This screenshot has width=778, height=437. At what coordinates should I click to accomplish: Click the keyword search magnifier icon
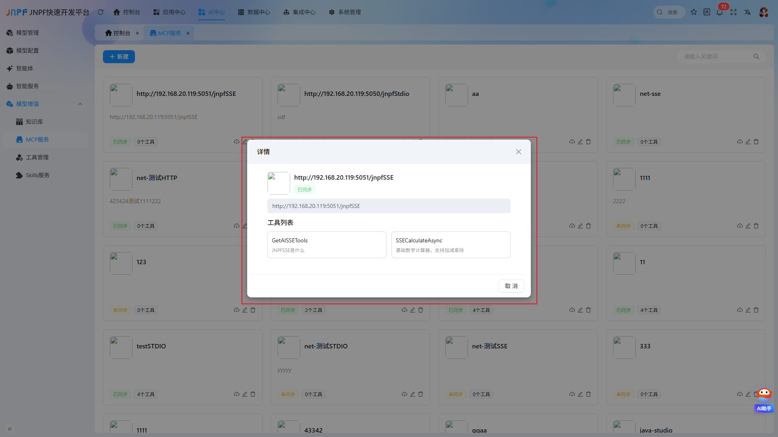pos(756,57)
